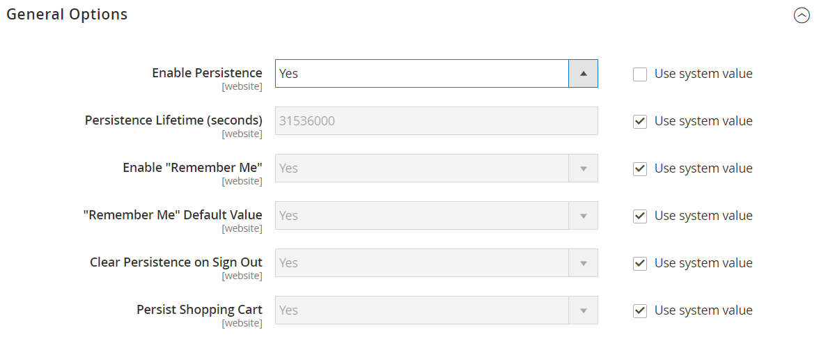Image resolution: width=819 pixels, height=339 pixels.
Task: Collapse the General Options section icon
Action: (801, 16)
